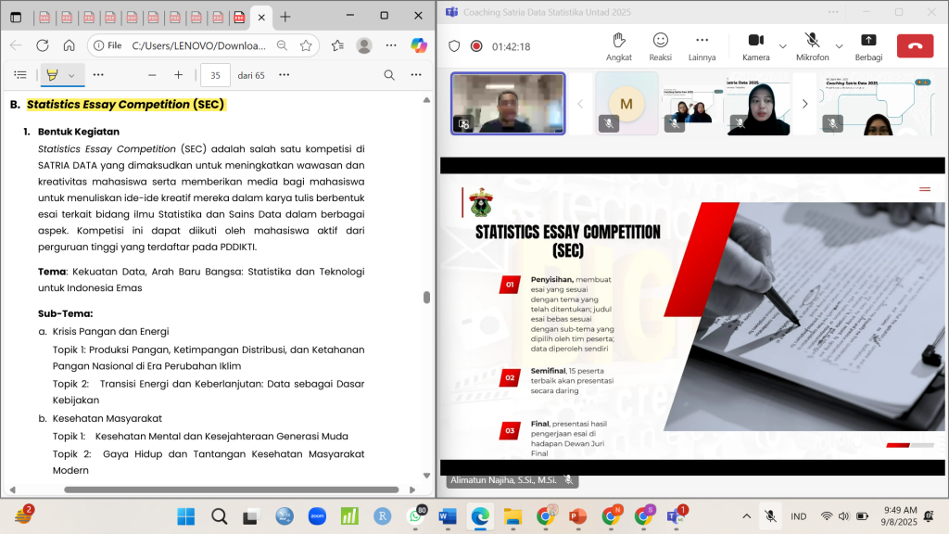Expand the Kamera options dropdown arrow
The height and width of the screenshot is (534, 949).
[783, 45]
